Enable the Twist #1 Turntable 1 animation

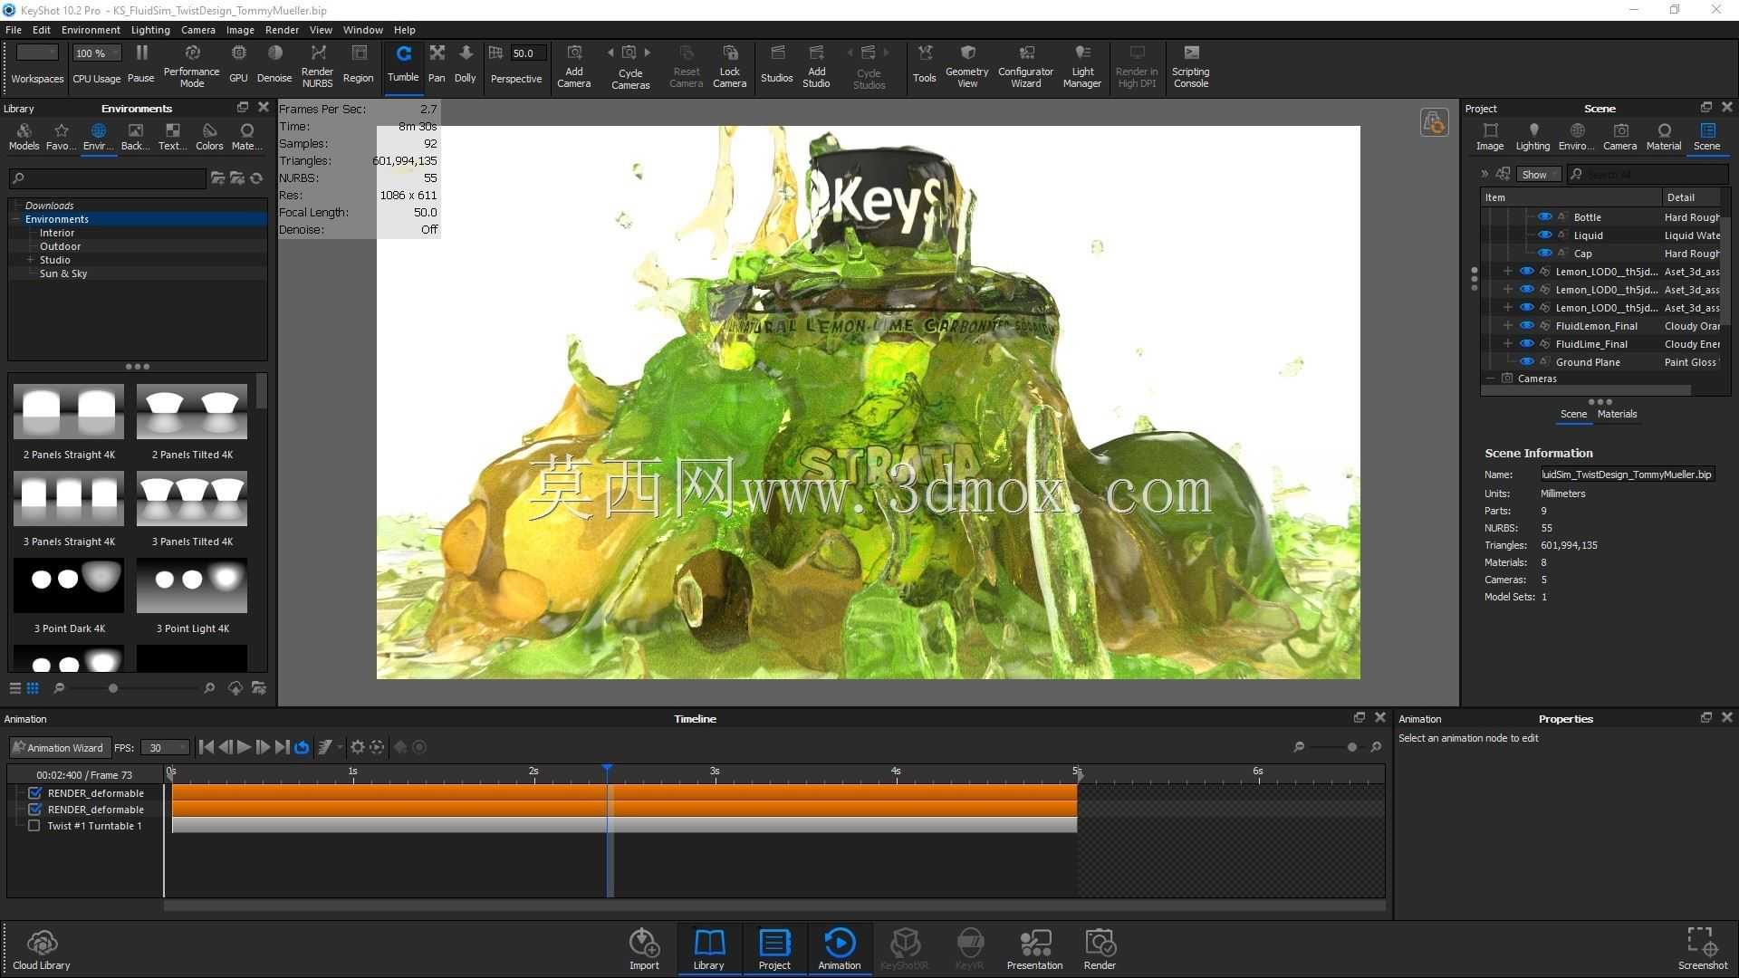pos(34,826)
